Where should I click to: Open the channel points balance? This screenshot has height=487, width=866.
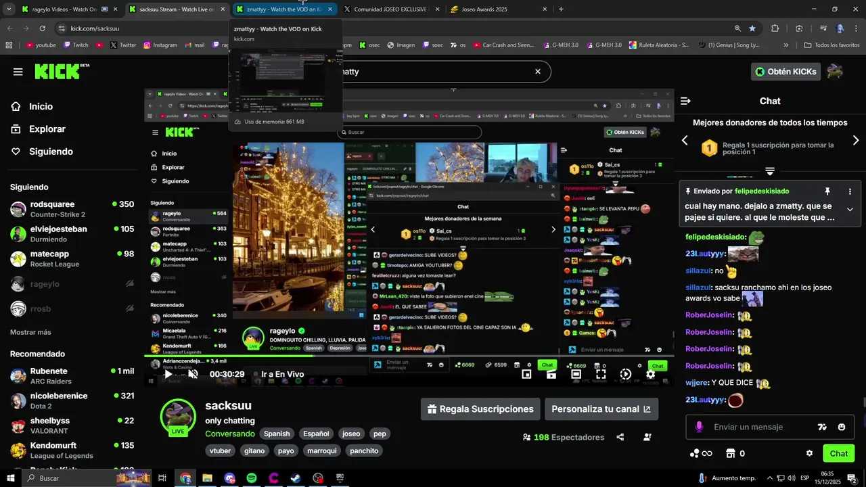tap(701, 453)
